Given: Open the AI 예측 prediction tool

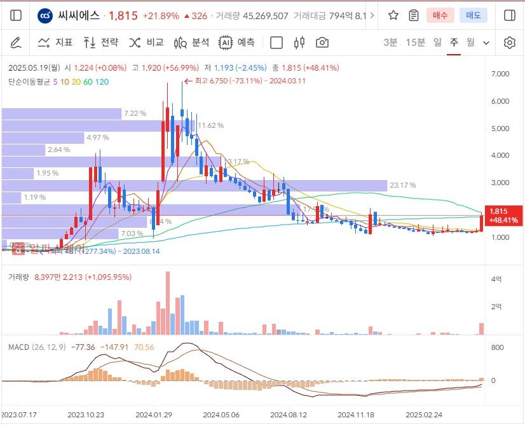Looking at the screenshot, I should click(236, 43).
